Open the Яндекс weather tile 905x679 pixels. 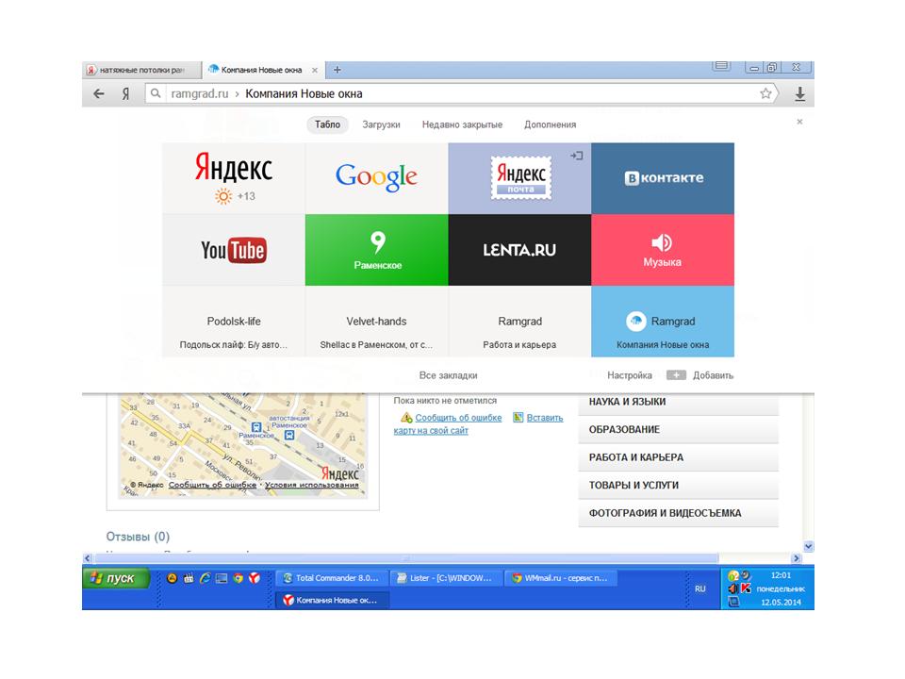tap(234, 178)
